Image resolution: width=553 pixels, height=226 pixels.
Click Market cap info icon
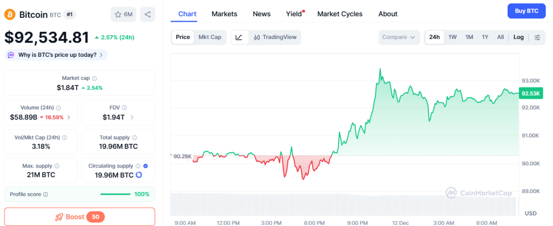tap(95, 78)
